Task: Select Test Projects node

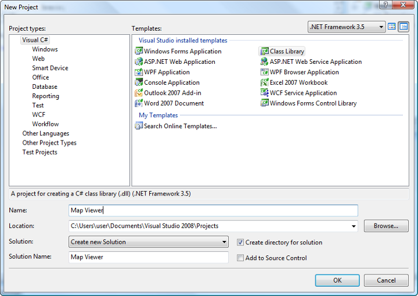Action: (39, 152)
